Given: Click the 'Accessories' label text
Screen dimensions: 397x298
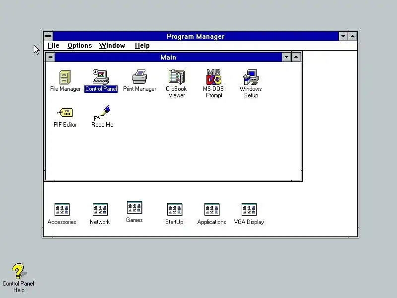Looking at the screenshot, I should point(62,222).
